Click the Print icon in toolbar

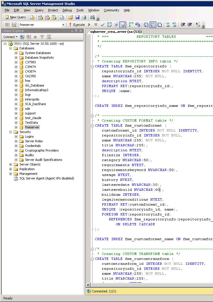tap(84, 17)
